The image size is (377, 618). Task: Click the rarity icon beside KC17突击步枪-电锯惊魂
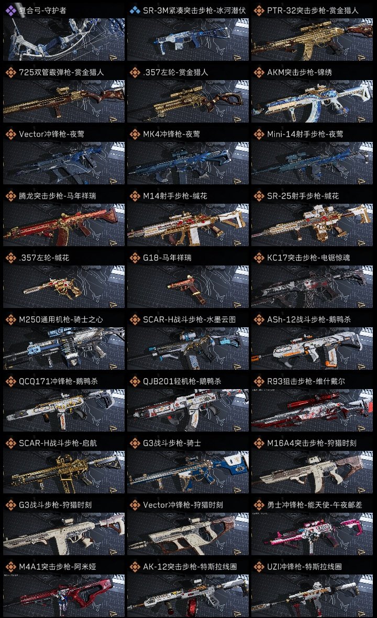tap(259, 258)
